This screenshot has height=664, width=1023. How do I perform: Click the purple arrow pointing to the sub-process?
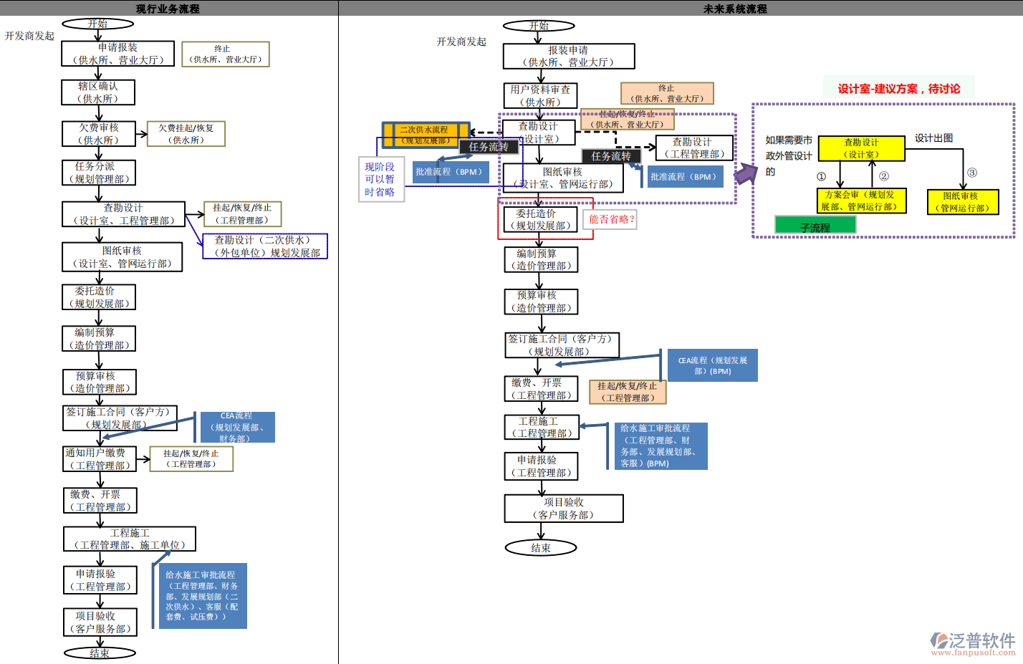(x=745, y=174)
